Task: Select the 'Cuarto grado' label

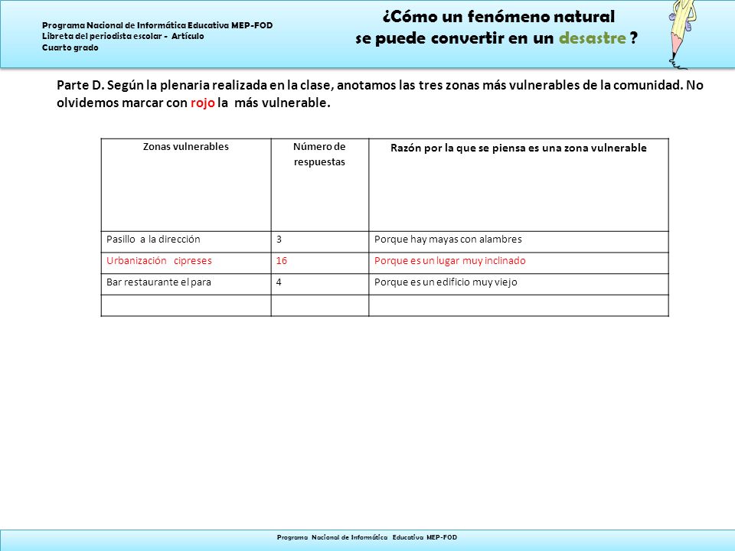Action: click(x=70, y=47)
